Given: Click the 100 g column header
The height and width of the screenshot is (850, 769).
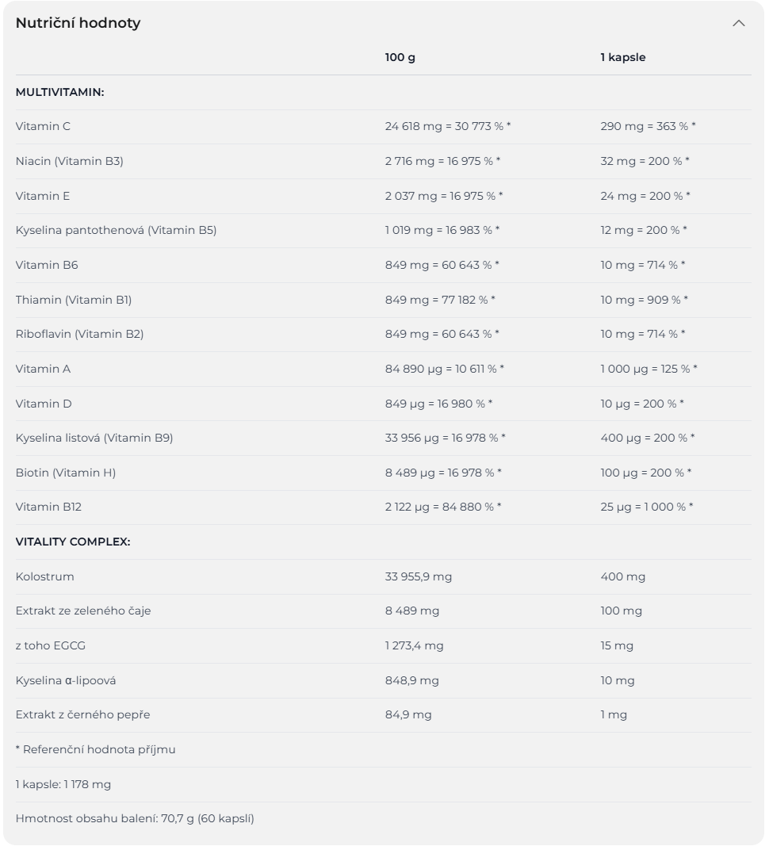Looking at the screenshot, I should click(400, 57).
